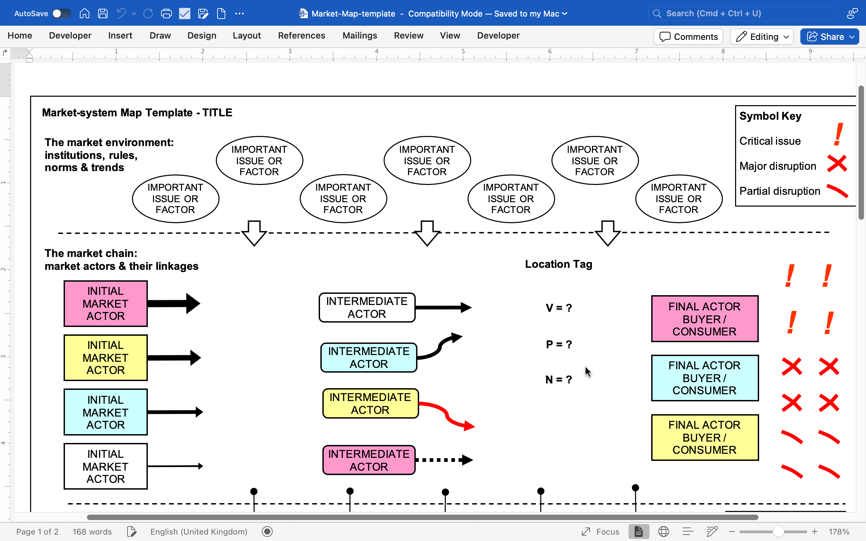The width and height of the screenshot is (866, 541).
Task: Open the document title dropdown chevron
Action: pos(565,14)
